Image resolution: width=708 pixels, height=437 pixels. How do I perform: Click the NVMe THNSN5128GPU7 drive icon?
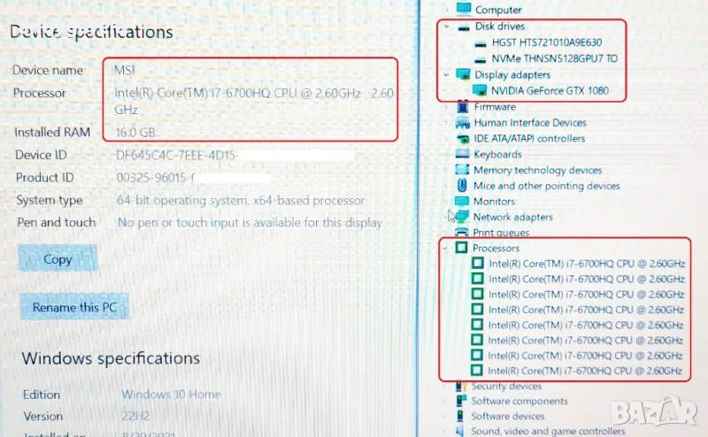pyautogui.click(x=481, y=59)
